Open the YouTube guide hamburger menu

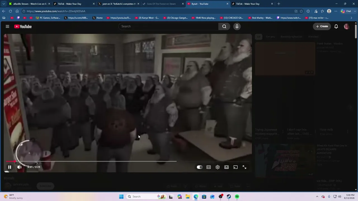pyautogui.click(x=8, y=27)
